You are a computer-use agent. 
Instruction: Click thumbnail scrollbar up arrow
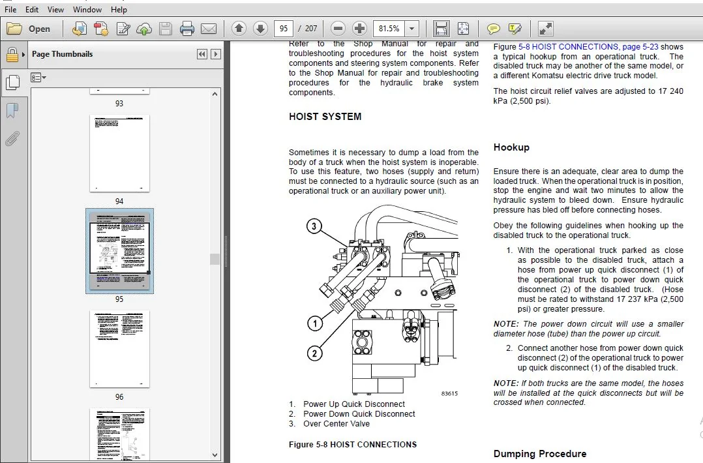[x=215, y=94]
